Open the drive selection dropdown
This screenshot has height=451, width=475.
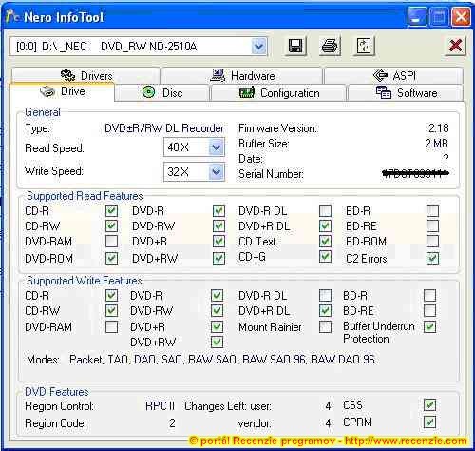(259, 47)
